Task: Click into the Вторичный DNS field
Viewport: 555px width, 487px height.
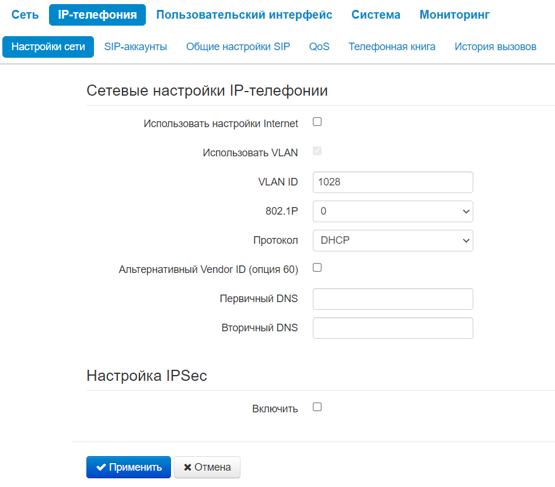Action: click(x=393, y=328)
